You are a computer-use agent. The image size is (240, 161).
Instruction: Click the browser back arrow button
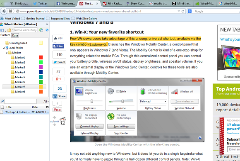(4, 11)
